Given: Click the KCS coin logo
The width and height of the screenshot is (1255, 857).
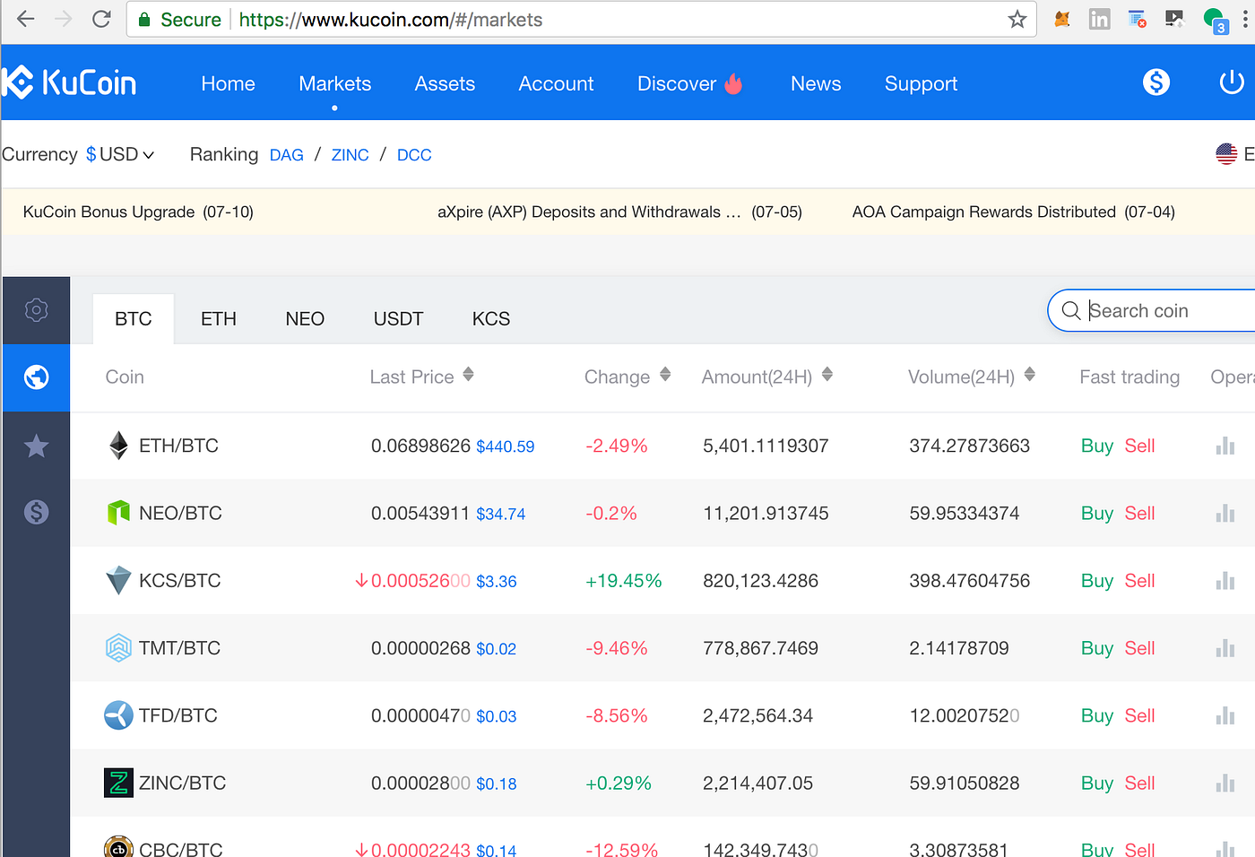Looking at the screenshot, I should [118, 580].
